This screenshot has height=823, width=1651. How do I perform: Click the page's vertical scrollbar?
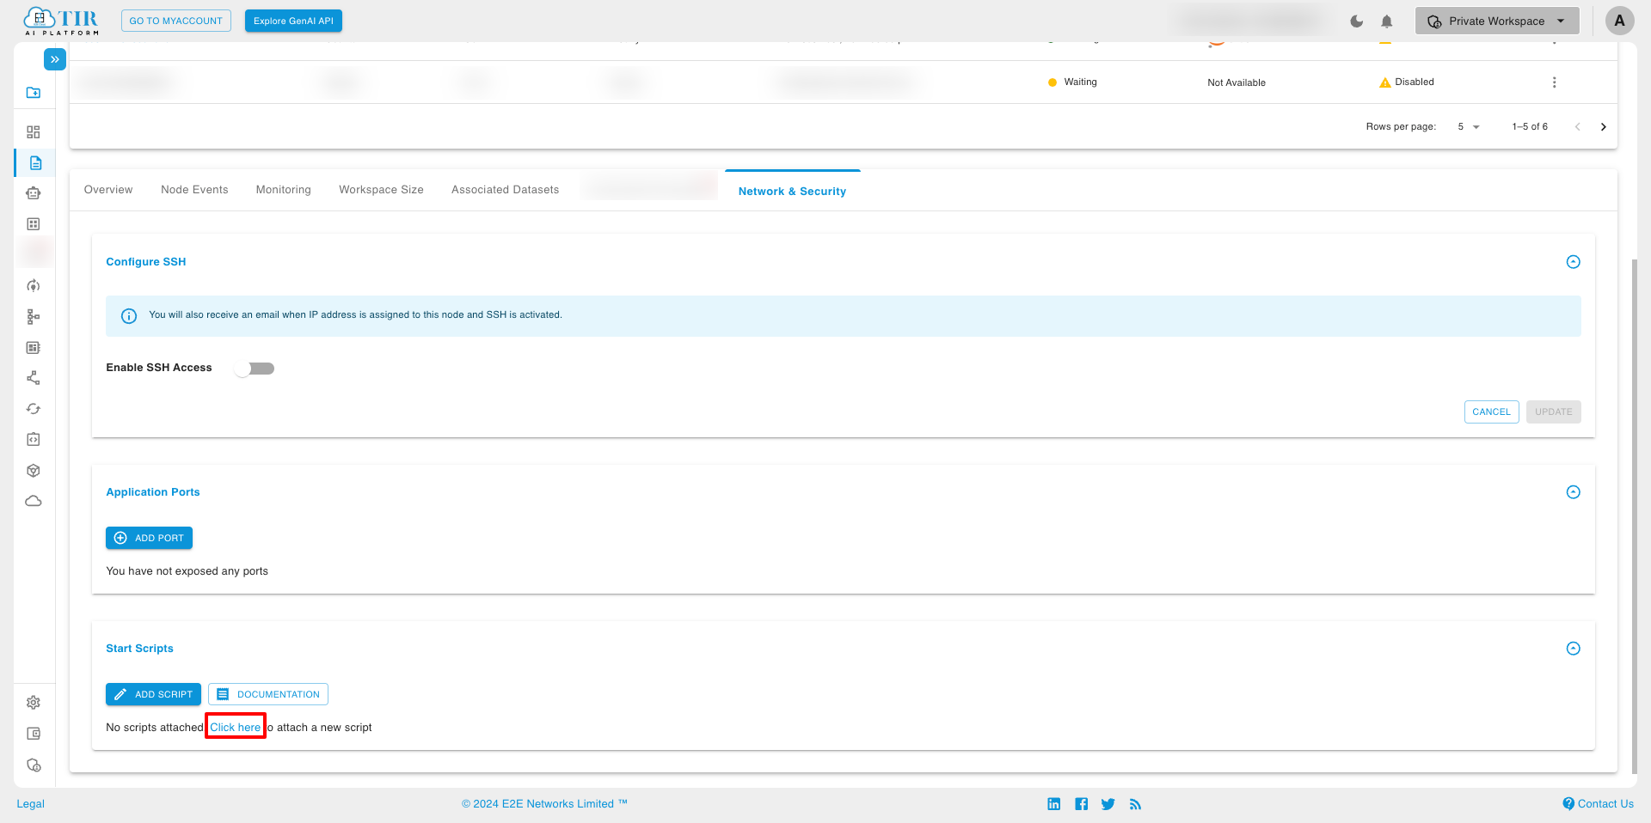point(1635,515)
